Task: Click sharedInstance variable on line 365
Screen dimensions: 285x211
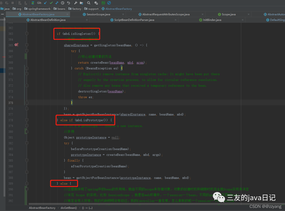Action: pos(76,45)
